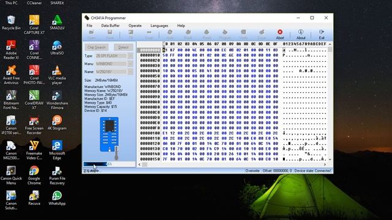Click the Program chip toolbar icon
The height and width of the screenshot is (220, 392).
coord(225,34)
